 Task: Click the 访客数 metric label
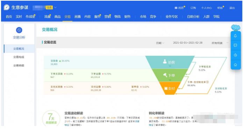click(54, 61)
